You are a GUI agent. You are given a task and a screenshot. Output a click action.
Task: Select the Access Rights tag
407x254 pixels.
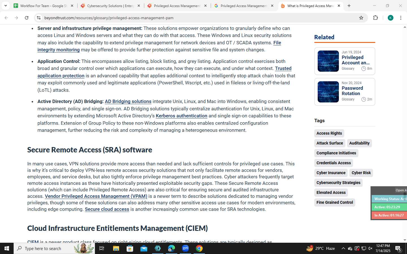(329, 133)
